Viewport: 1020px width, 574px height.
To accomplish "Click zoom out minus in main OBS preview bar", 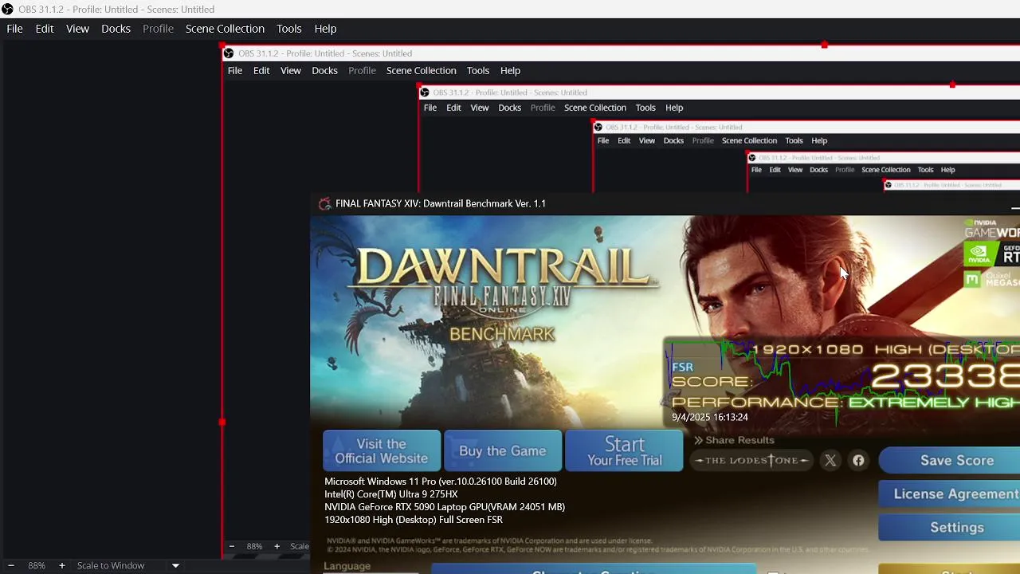I will coord(11,565).
